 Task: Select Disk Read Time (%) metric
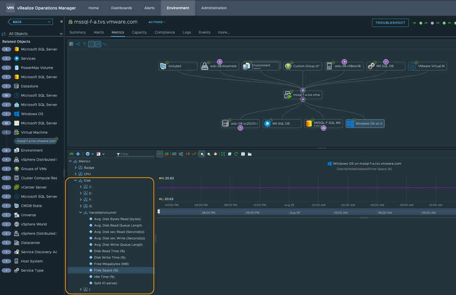109,251
